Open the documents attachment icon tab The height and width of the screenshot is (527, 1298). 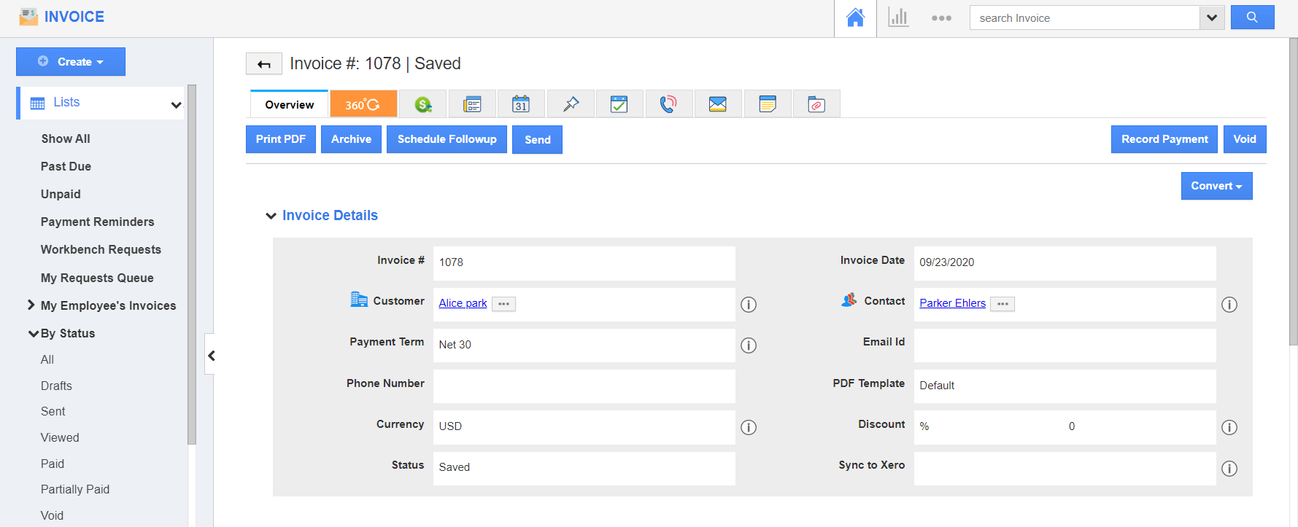click(x=816, y=104)
